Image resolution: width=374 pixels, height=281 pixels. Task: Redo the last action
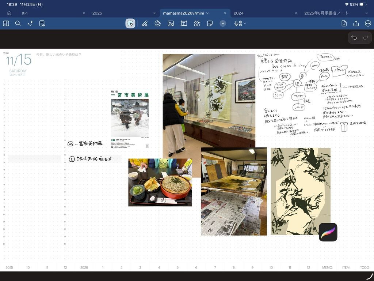(x=366, y=38)
